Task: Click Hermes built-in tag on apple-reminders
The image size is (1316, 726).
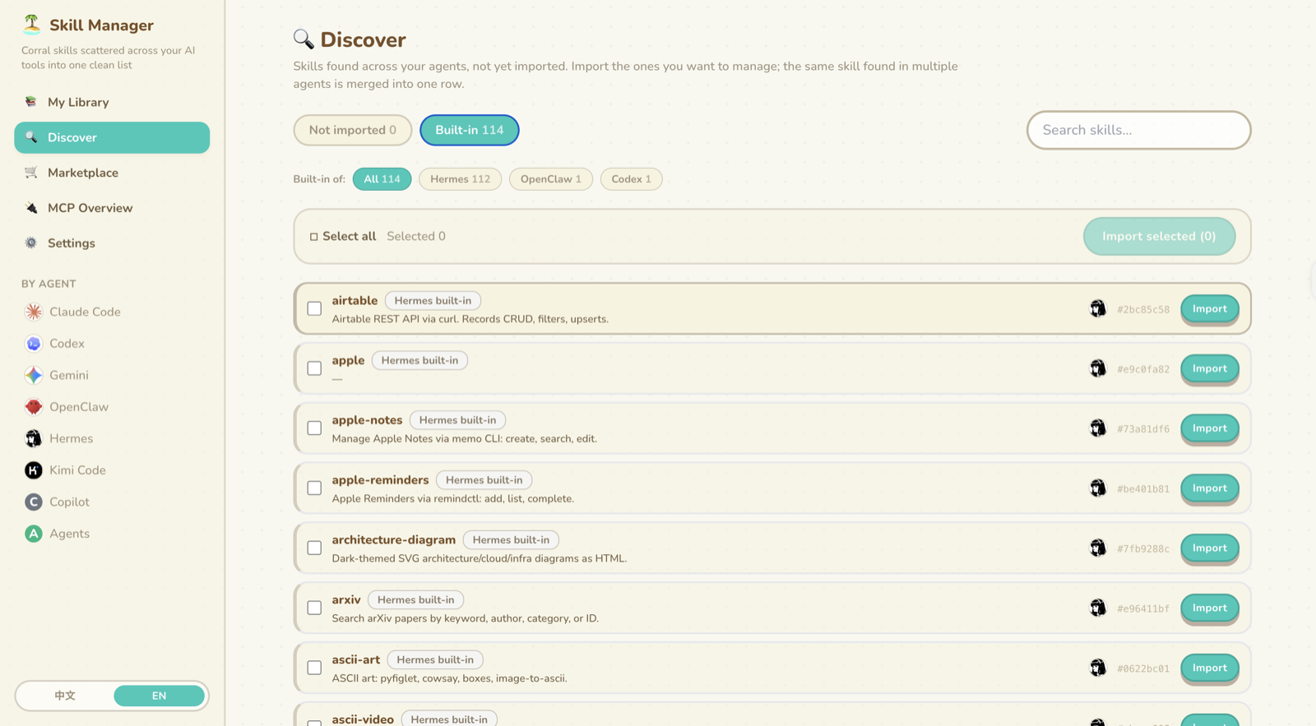Action: (484, 480)
